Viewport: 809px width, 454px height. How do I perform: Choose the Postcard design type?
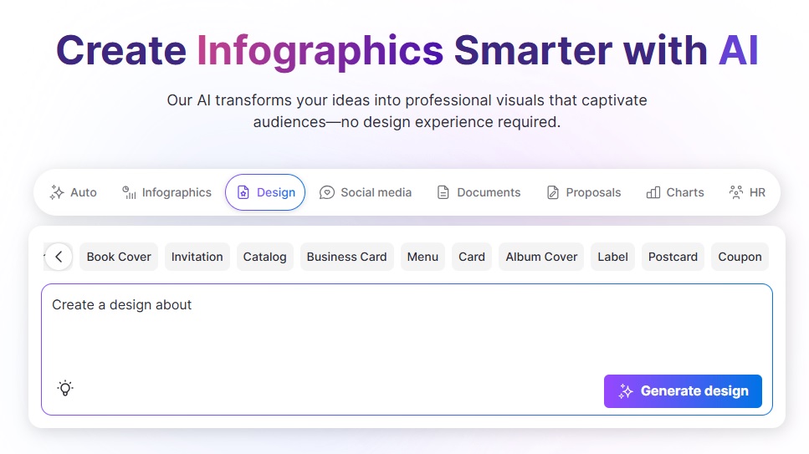(673, 257)
